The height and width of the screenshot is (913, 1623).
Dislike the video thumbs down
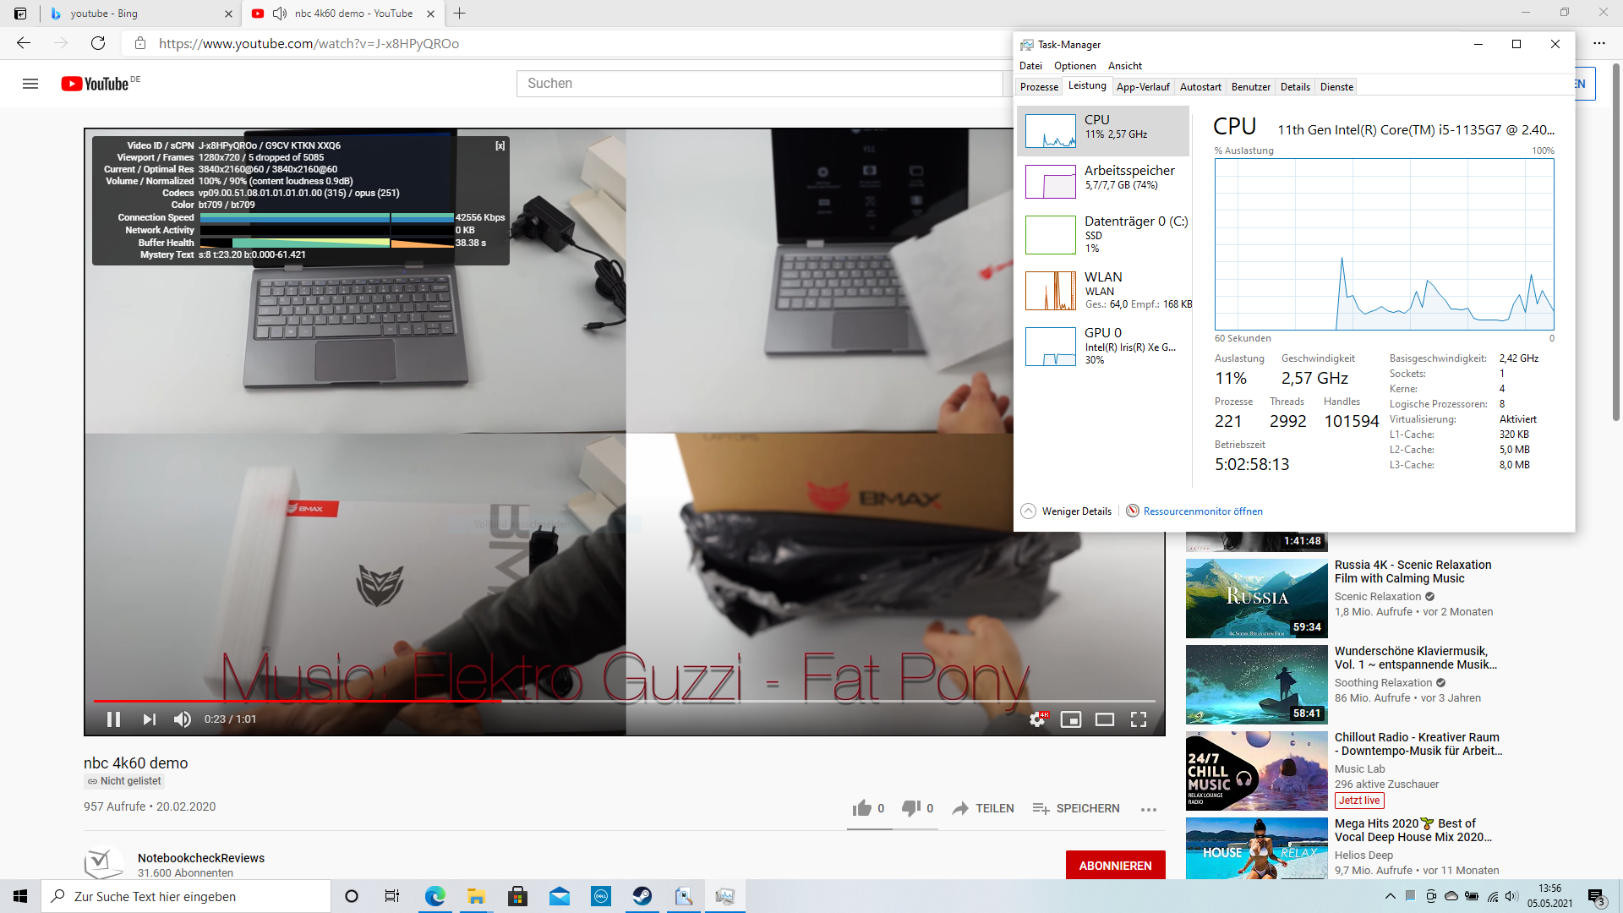pyautogui.click(x=910, y=808)
